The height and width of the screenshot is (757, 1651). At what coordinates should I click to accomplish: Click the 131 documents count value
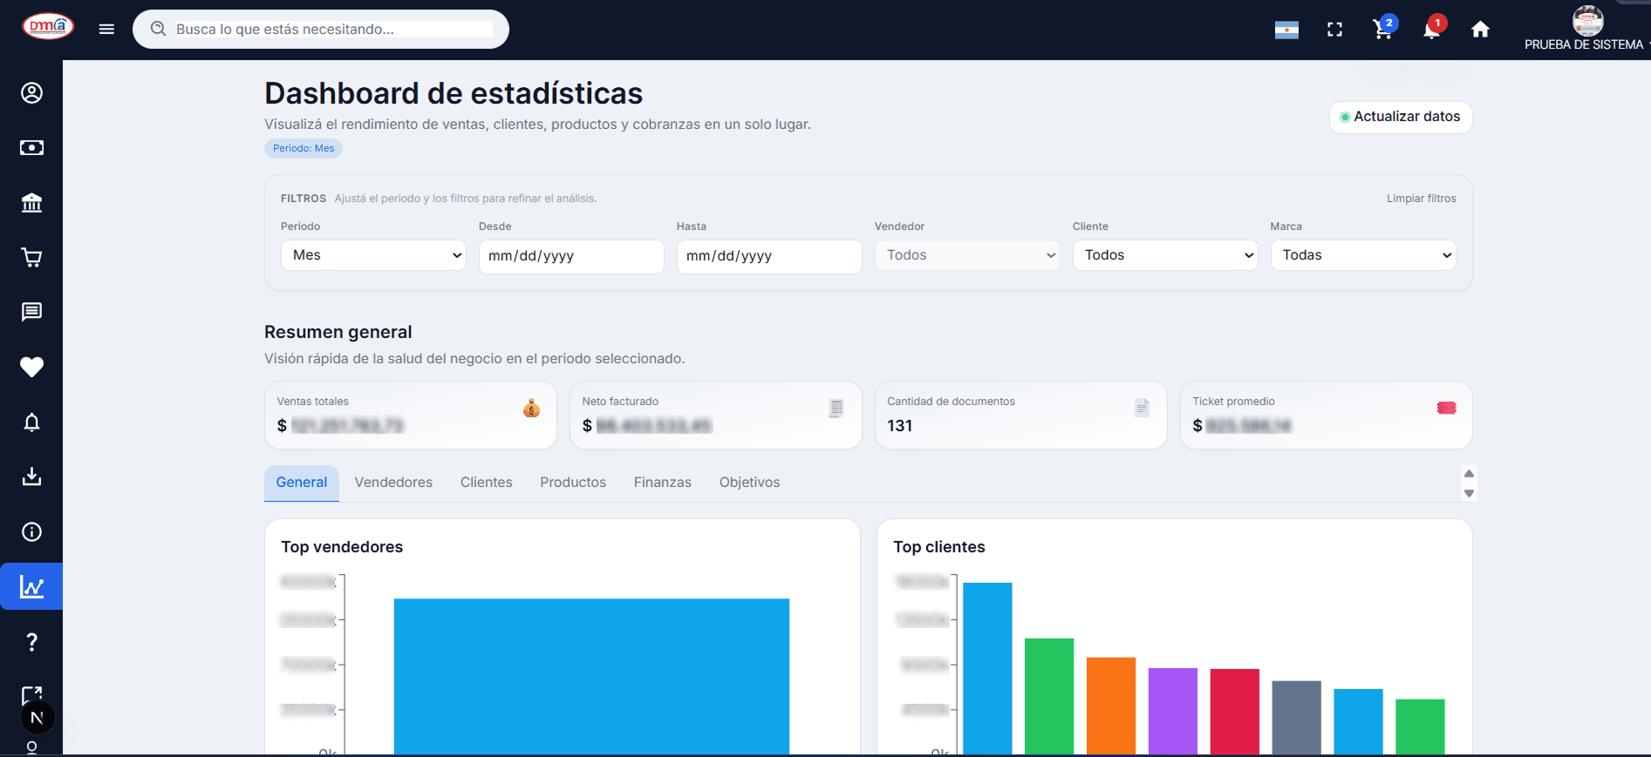point(900,426)
